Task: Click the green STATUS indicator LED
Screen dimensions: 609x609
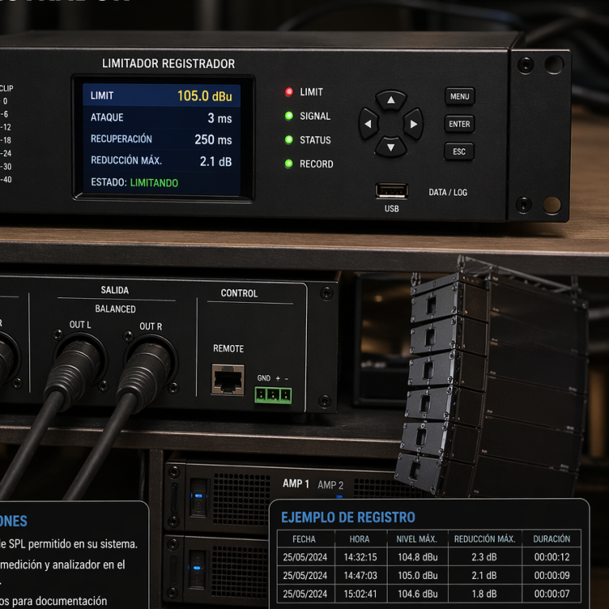Action: pos(289,140)
